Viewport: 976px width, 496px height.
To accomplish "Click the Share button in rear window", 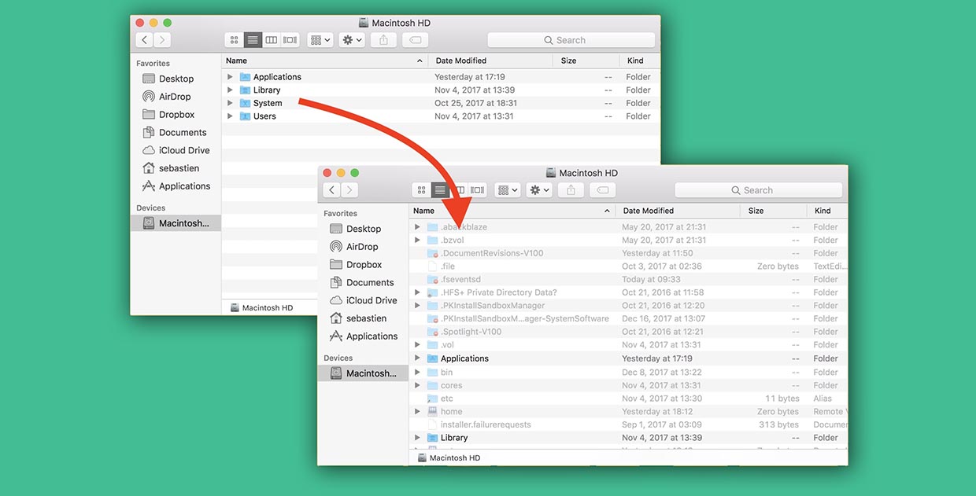I will click(x=383, y=40).
